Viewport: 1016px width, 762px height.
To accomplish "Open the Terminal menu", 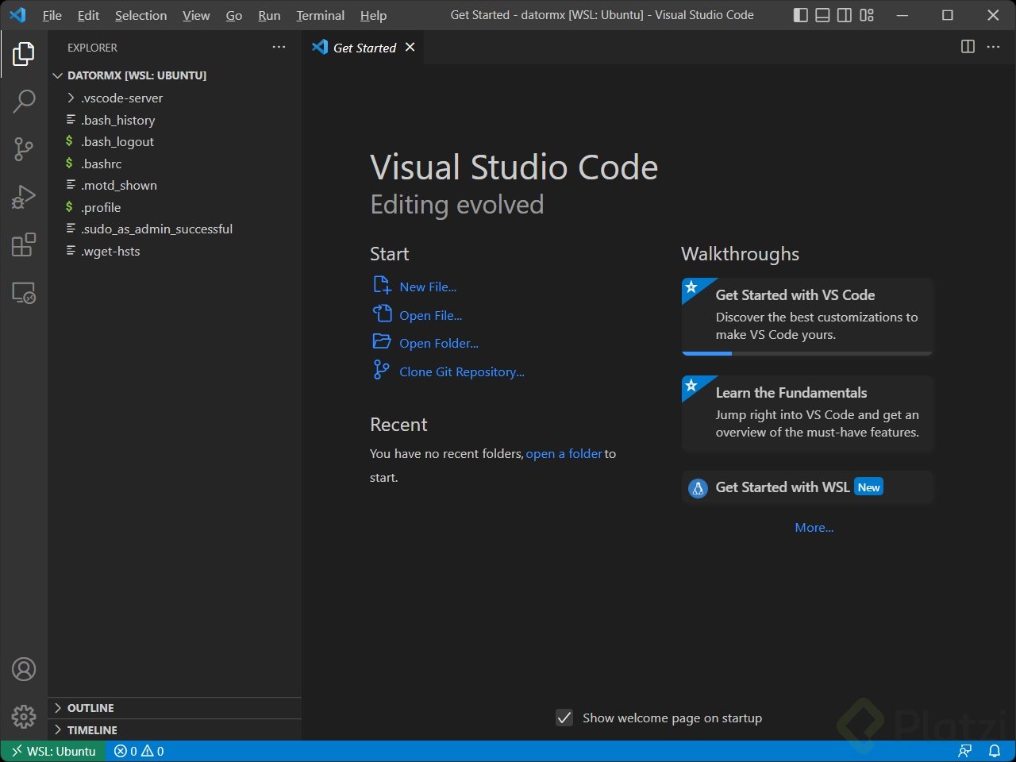I will tap(320, 15).
